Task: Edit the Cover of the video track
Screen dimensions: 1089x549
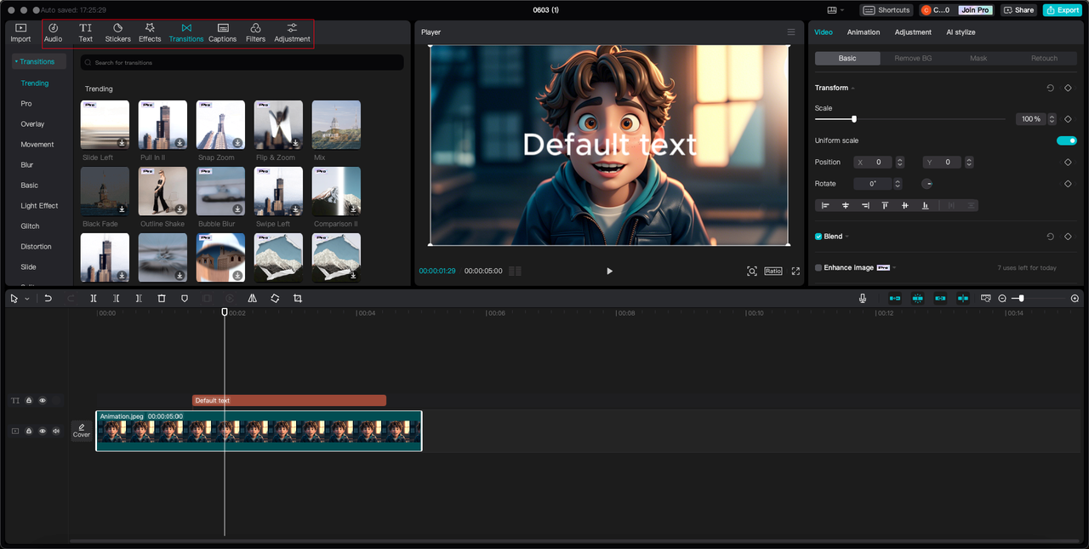Action: tap(82, 431)
